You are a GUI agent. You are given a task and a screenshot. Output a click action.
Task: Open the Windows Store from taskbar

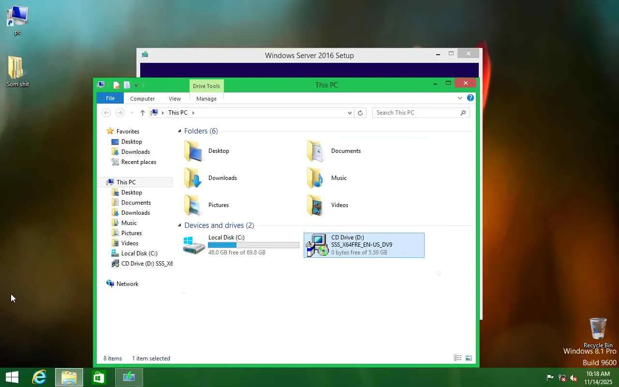click(99, 377)
